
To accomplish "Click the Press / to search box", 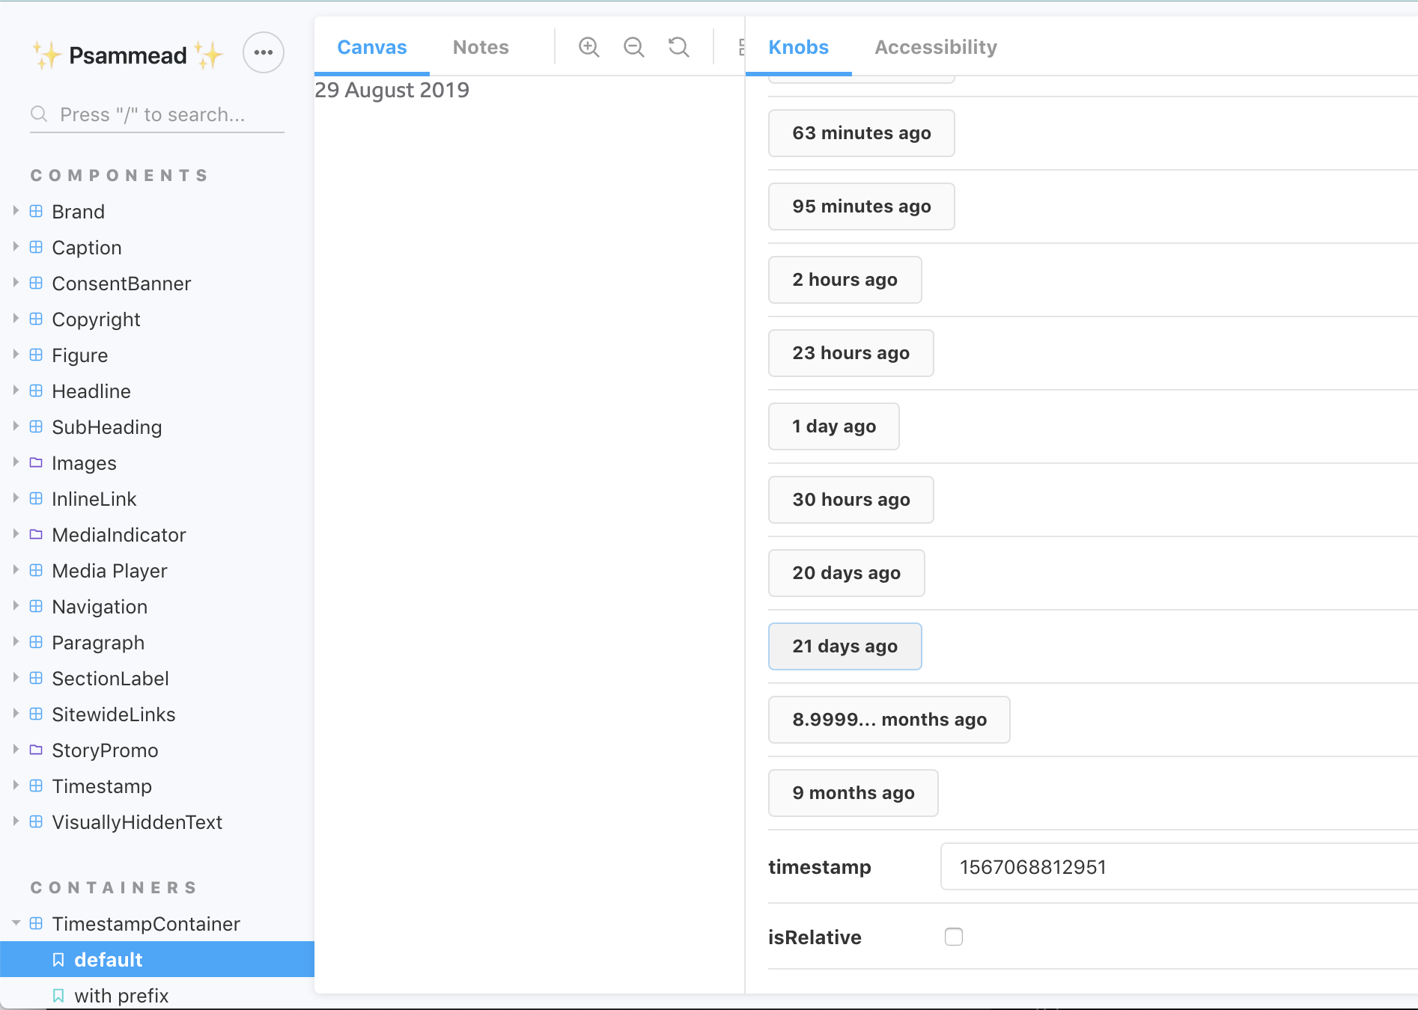I will [157, 114].
